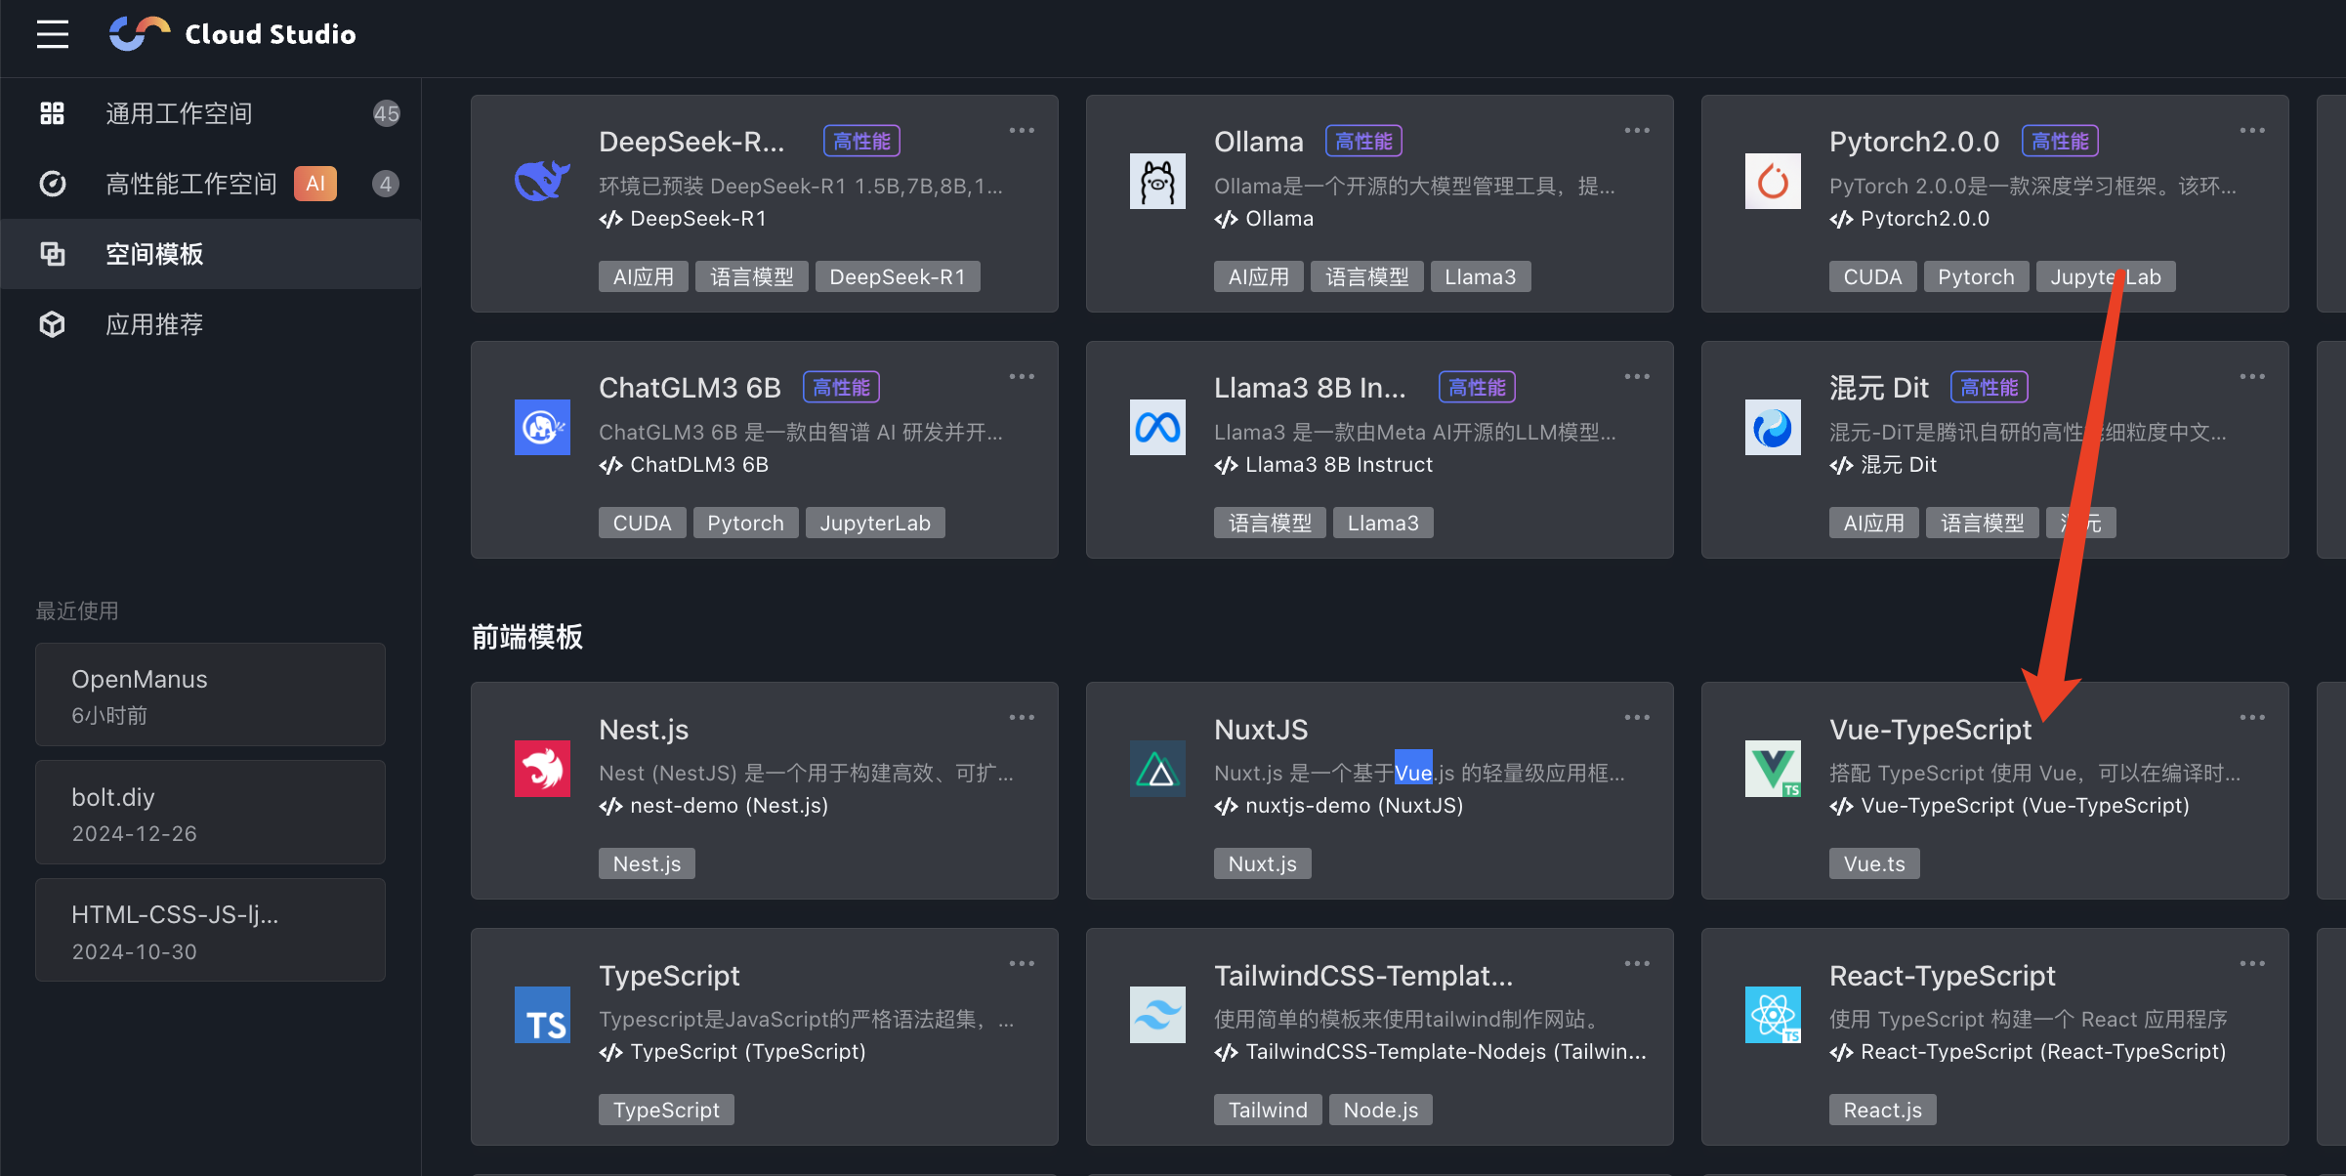Click the orange AI badge in sidebar

pos(315,184)
